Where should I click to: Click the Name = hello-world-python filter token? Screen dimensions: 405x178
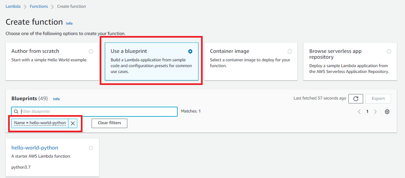[40, 123]
